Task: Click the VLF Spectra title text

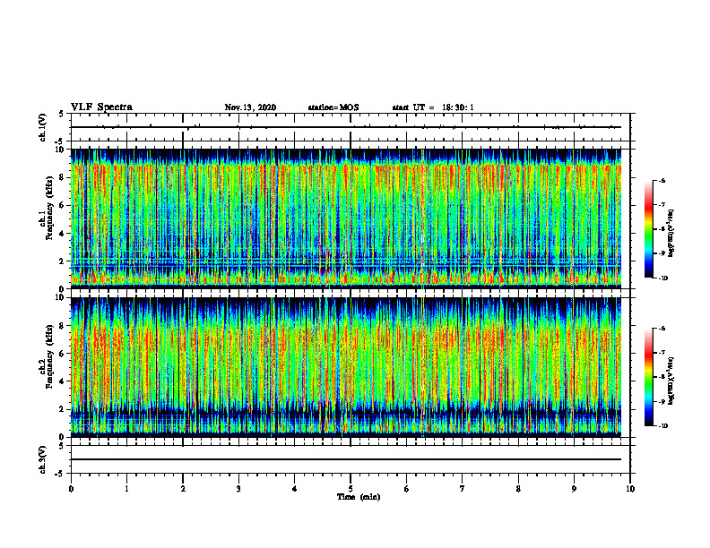Action: pyautogui.click(x=101, y=107)
